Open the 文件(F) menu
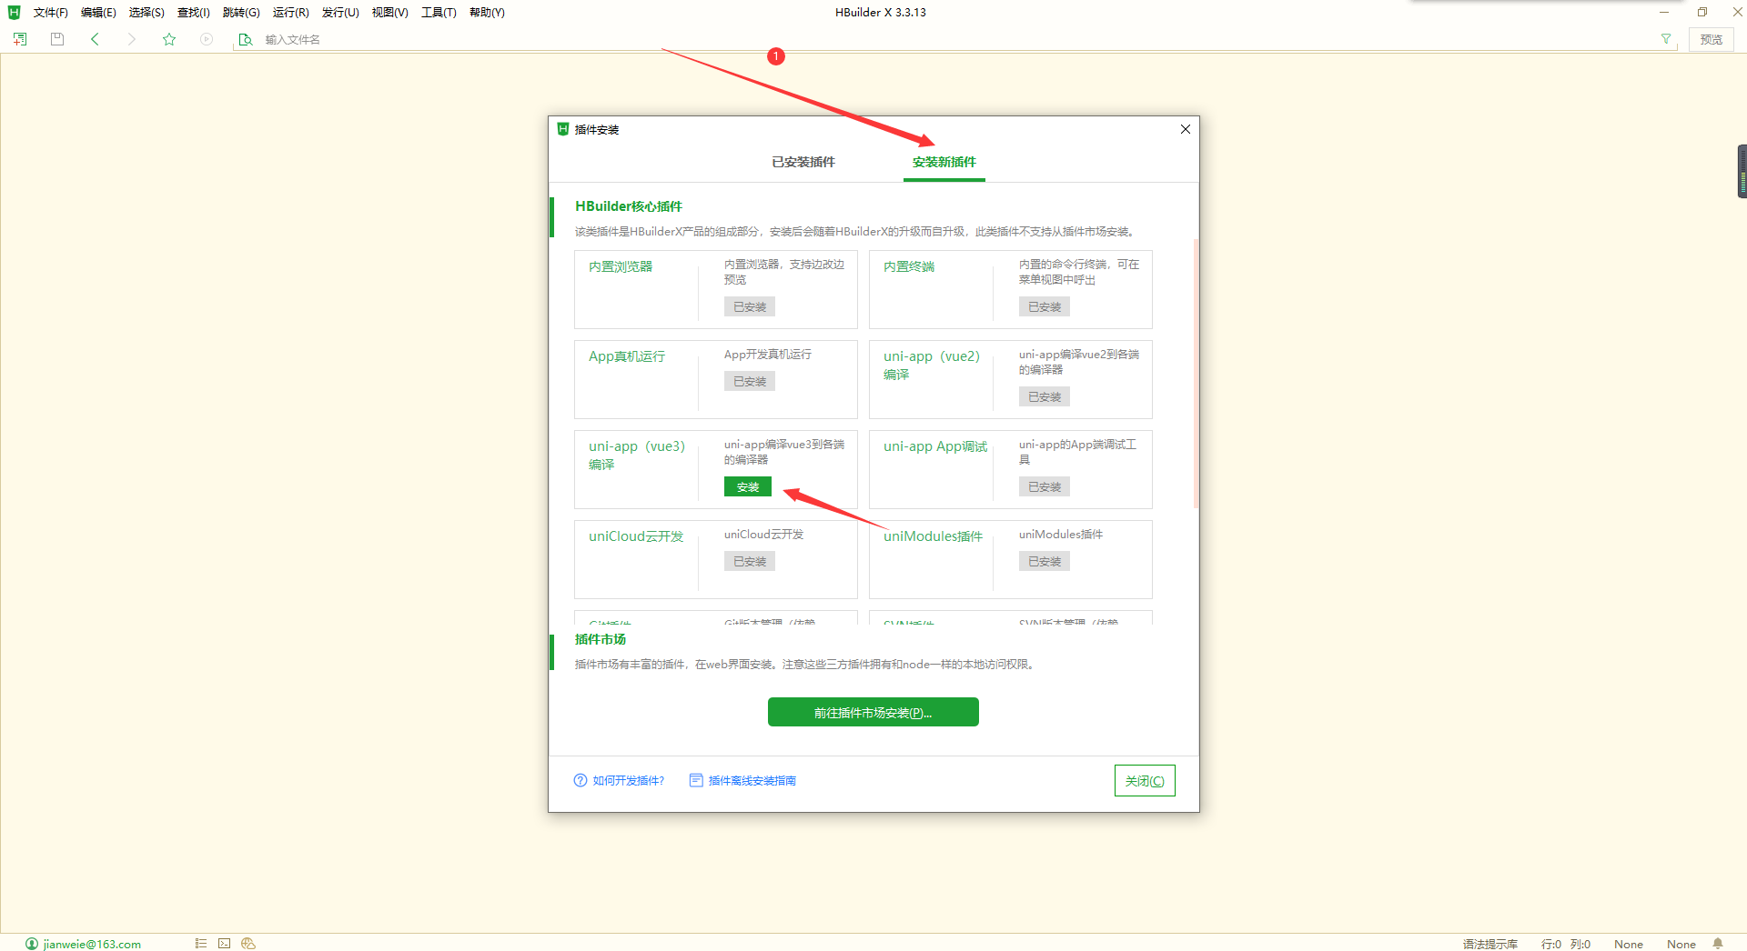 [51, 12]
